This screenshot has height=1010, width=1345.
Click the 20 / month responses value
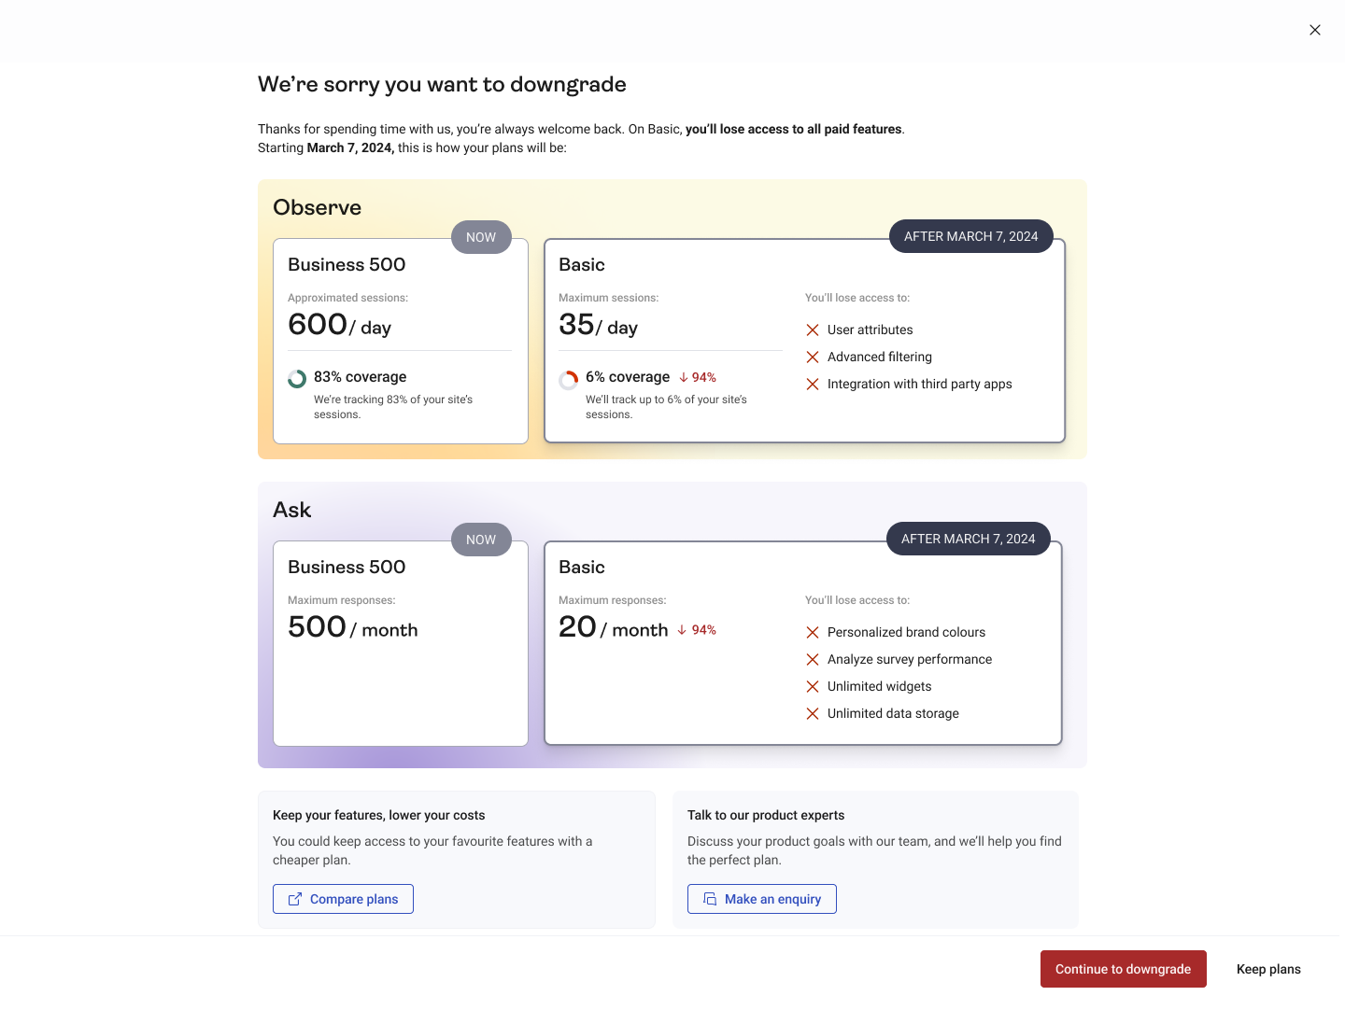pos(614,627)
